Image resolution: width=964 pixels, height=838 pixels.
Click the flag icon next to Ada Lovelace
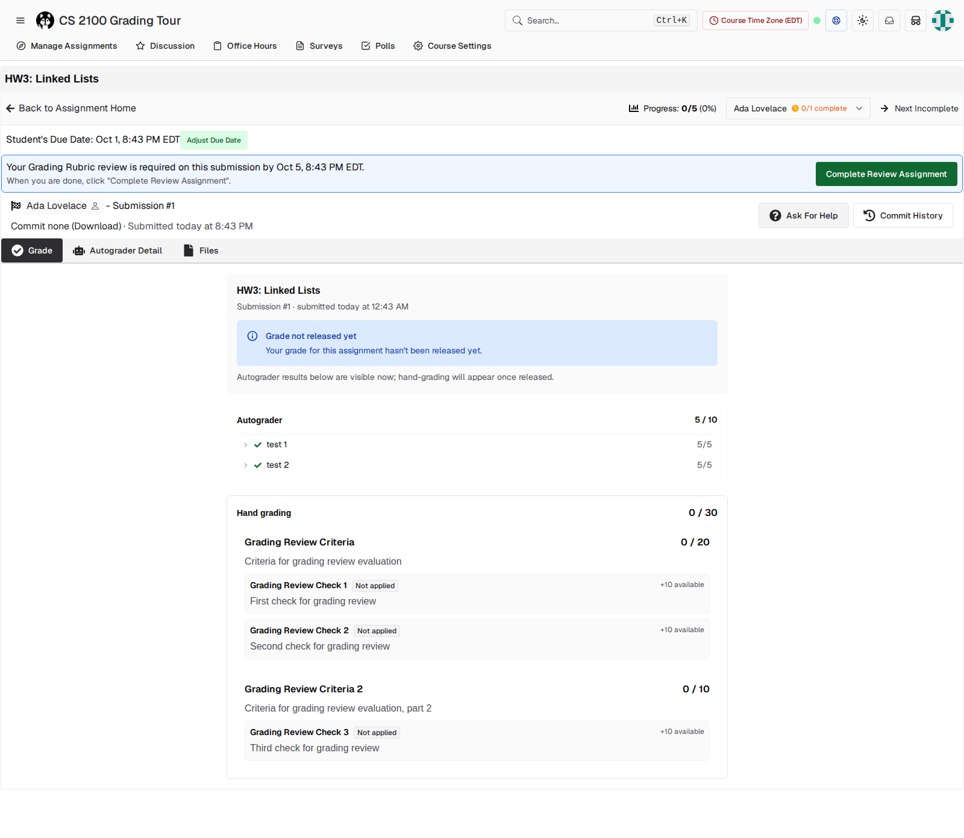coord(16,206)
